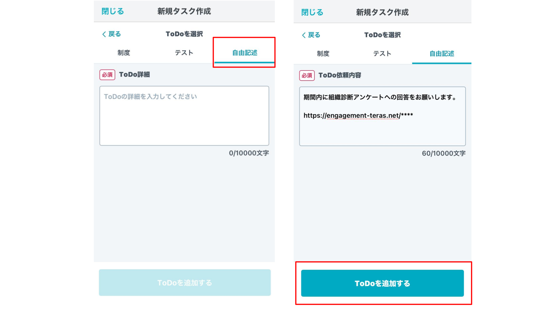Select the 自由記述 tab in left screen
The width and height of the screenshot is (556, 312).
click(244, 53)
